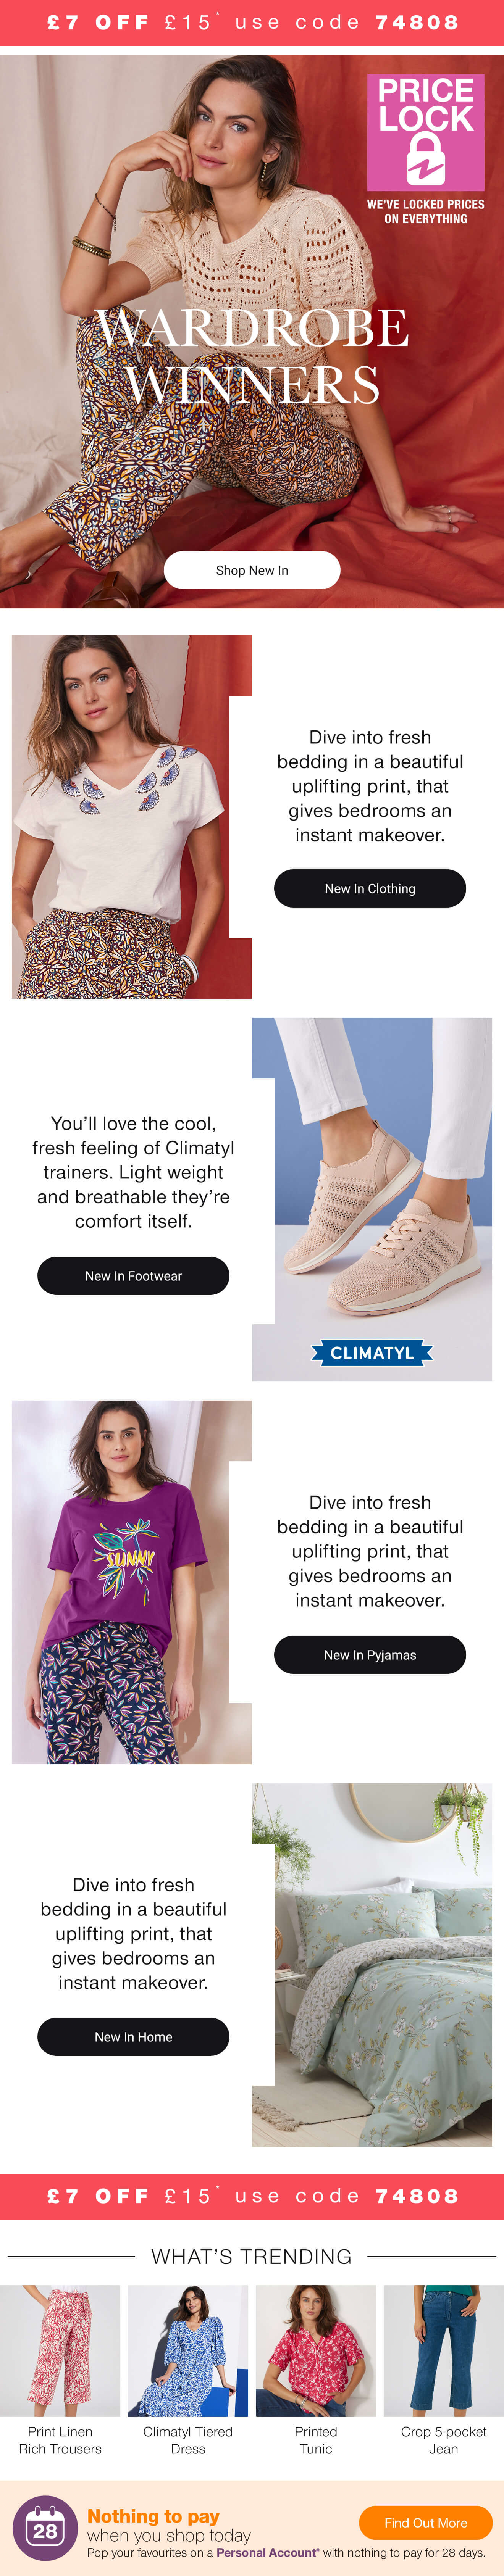The width and height of the screenshot is (504, 2576).
Task: Open the Shop New In button
Action: click(x=252, y=570)
